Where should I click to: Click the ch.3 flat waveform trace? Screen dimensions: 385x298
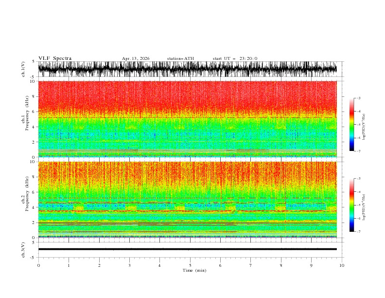[187, 249]
